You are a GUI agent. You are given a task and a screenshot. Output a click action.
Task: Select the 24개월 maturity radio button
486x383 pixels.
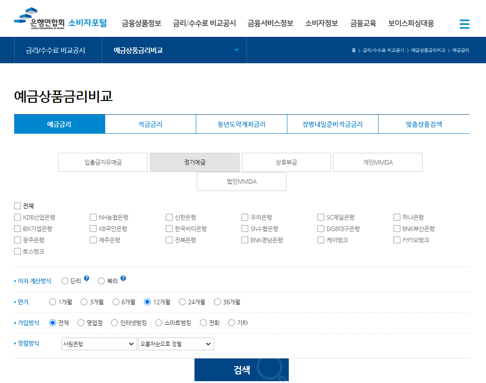pos(183,302)
